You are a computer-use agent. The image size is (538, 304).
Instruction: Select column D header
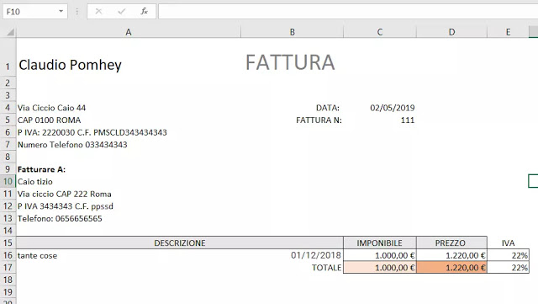point(451,32)
